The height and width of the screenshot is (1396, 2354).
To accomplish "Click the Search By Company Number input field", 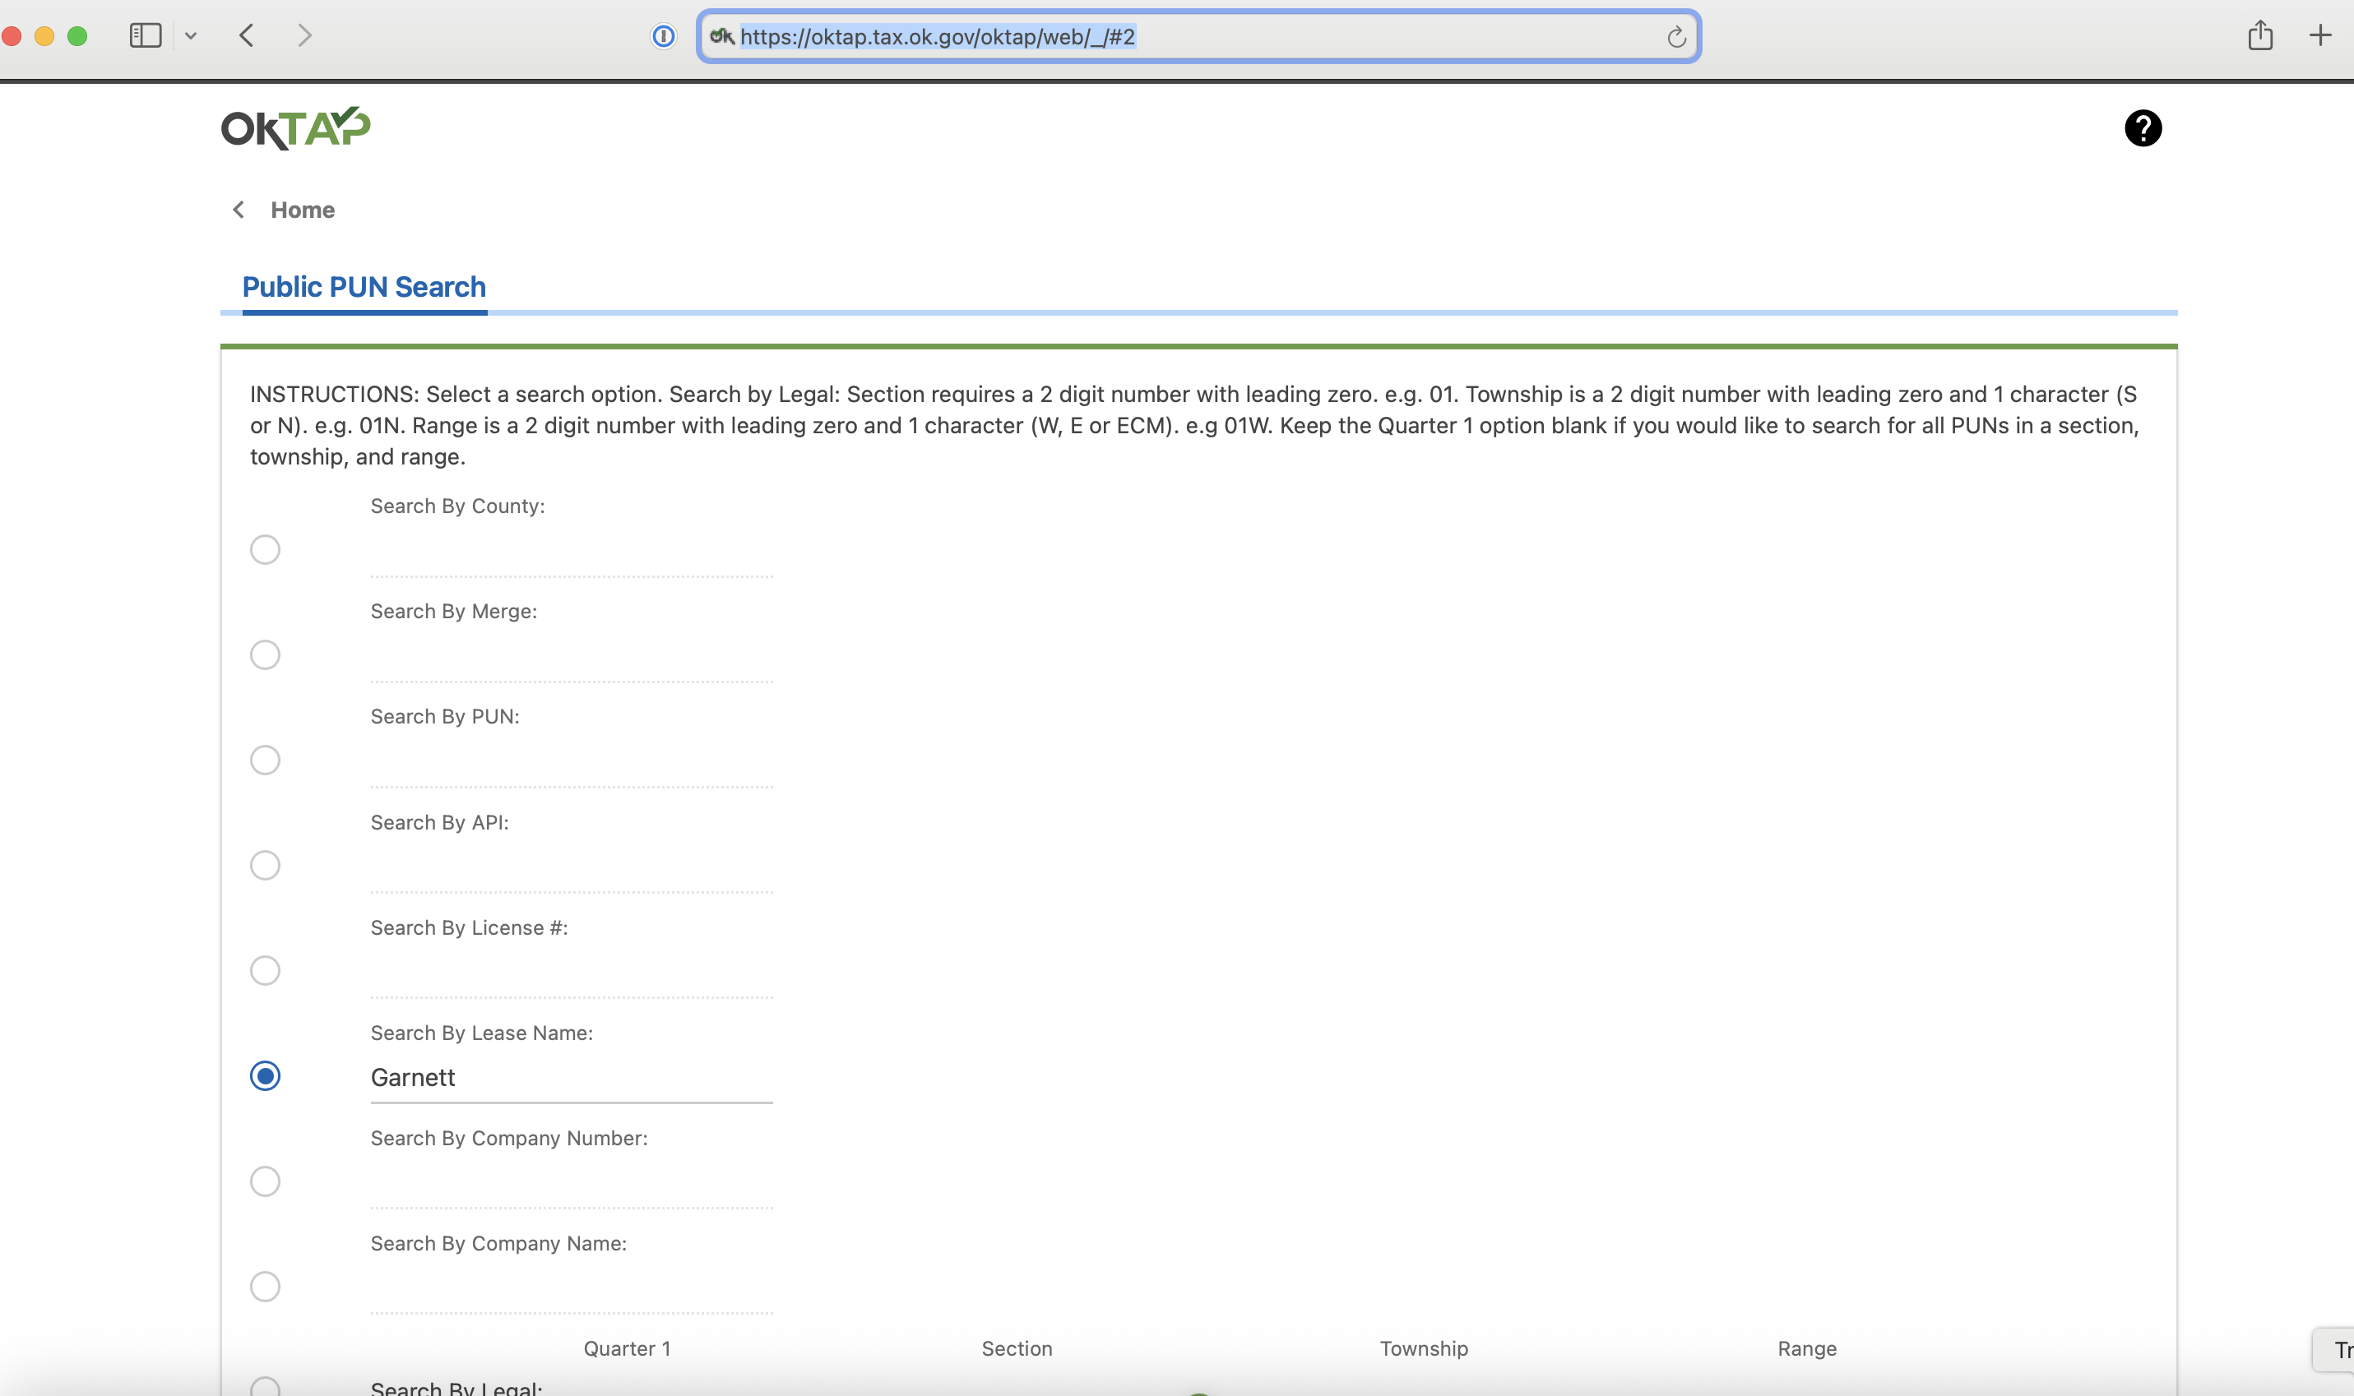I will [x=571, y=1185].
